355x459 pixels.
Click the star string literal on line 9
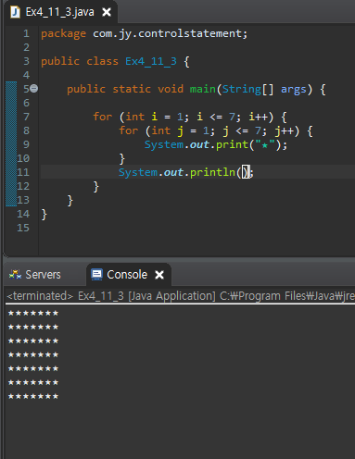coord(264,144)
